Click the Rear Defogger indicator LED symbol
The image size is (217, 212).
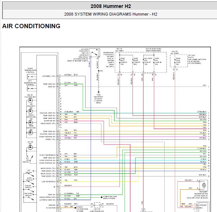pos(30,133)
